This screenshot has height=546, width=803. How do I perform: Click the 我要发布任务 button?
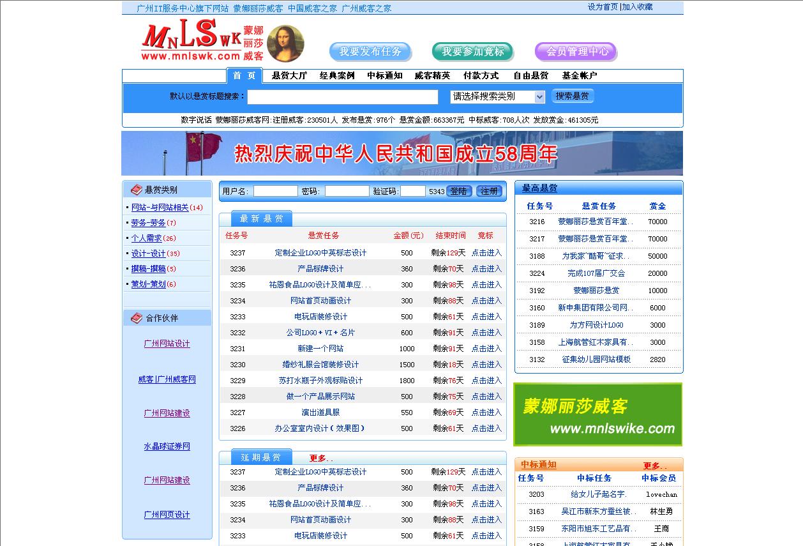[370, 51]
